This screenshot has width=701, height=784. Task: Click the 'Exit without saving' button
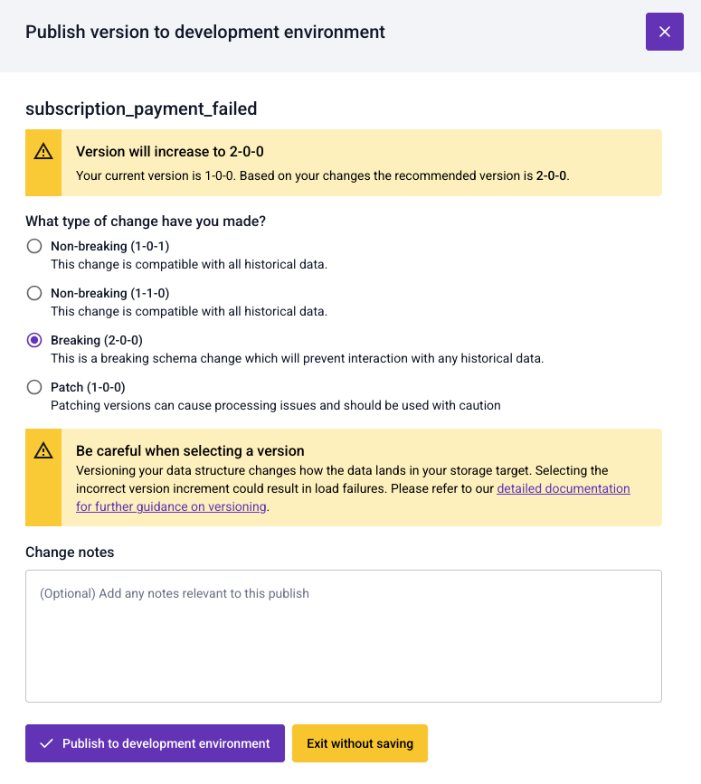pyautogui.click(x=359, y=743)
